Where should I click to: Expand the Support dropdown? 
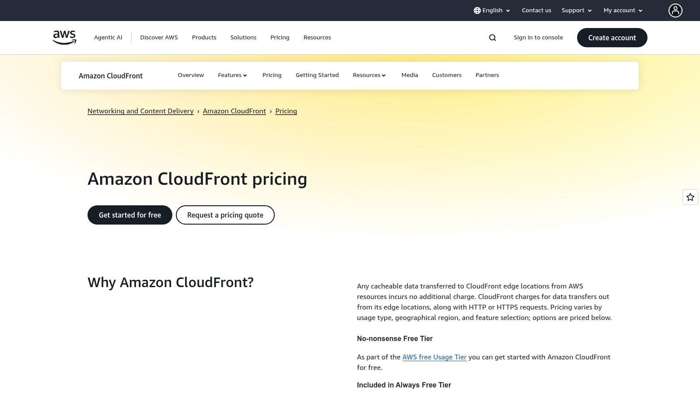click(577, 11)
